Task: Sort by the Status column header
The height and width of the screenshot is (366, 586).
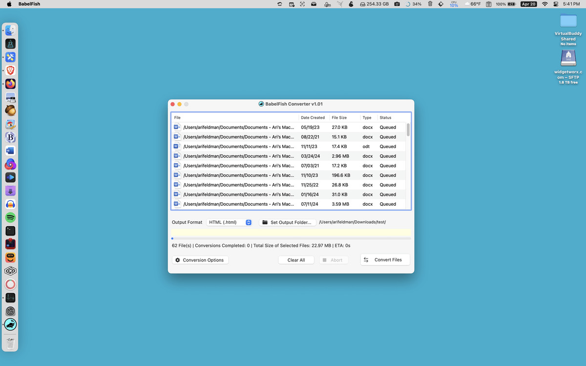Action: click(391, 118)
